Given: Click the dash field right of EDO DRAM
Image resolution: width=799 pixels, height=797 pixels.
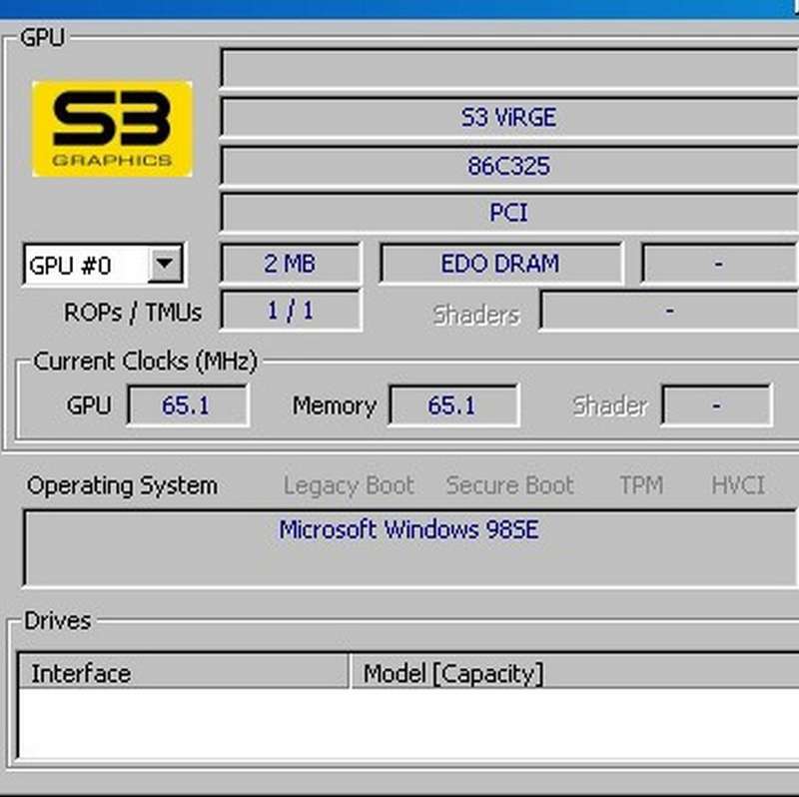Looking at the screenshot, I should point(719,264).
